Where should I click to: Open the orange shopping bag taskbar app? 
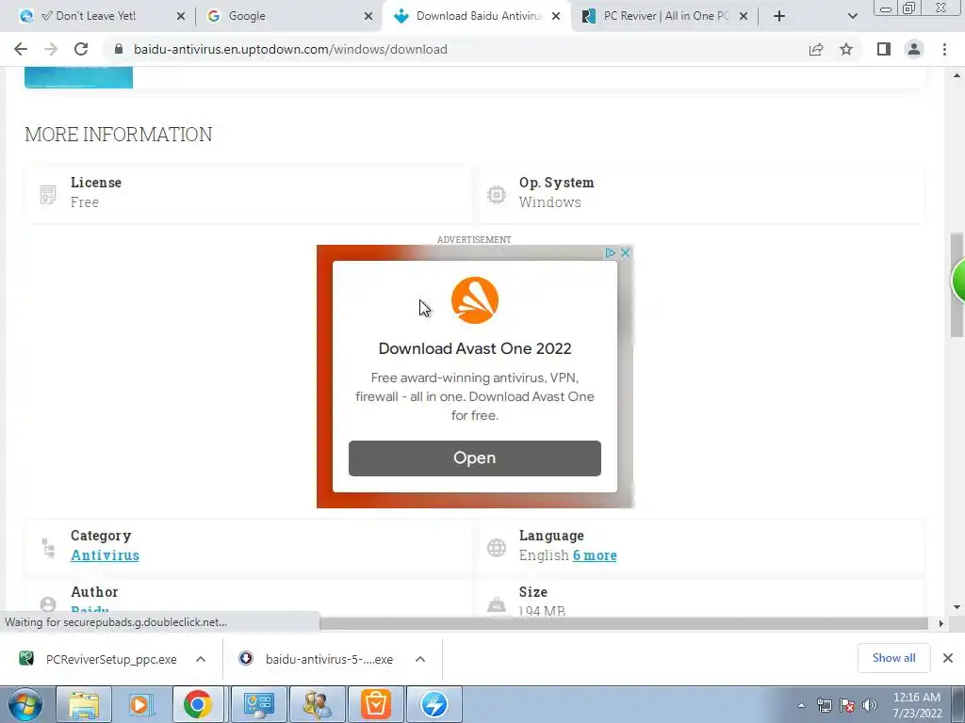[x=375, y=704]
